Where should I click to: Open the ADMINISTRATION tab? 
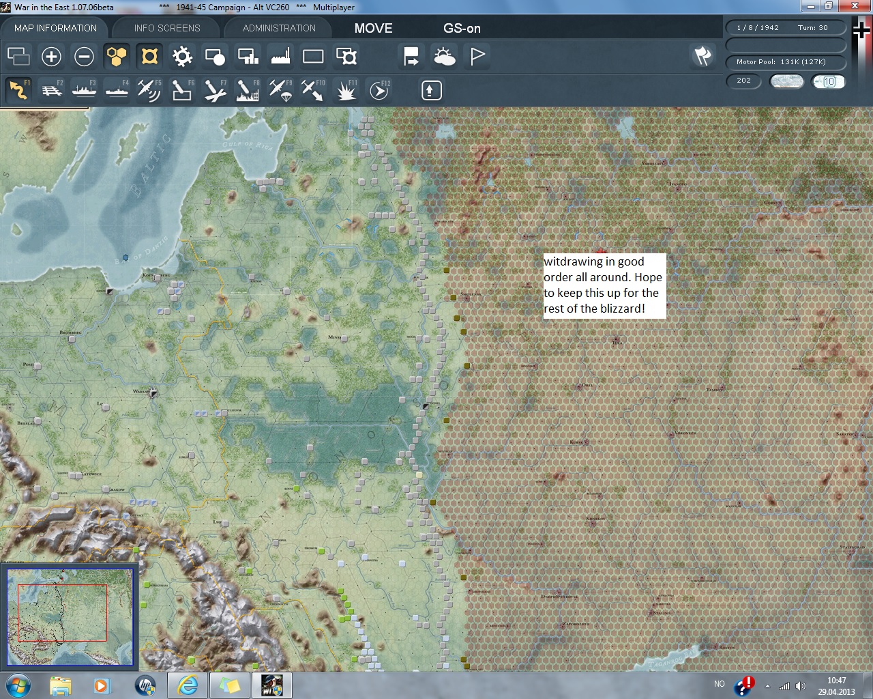(279, 28)
